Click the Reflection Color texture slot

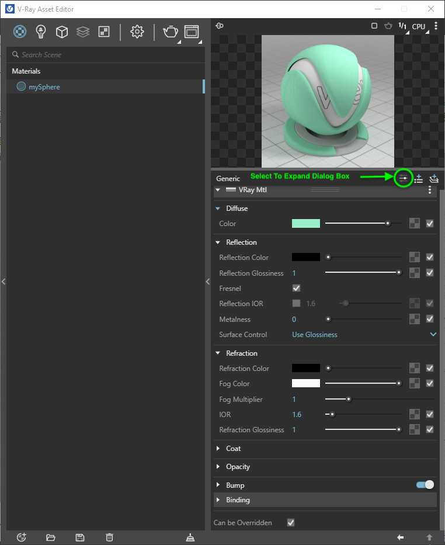click(415, 257)
